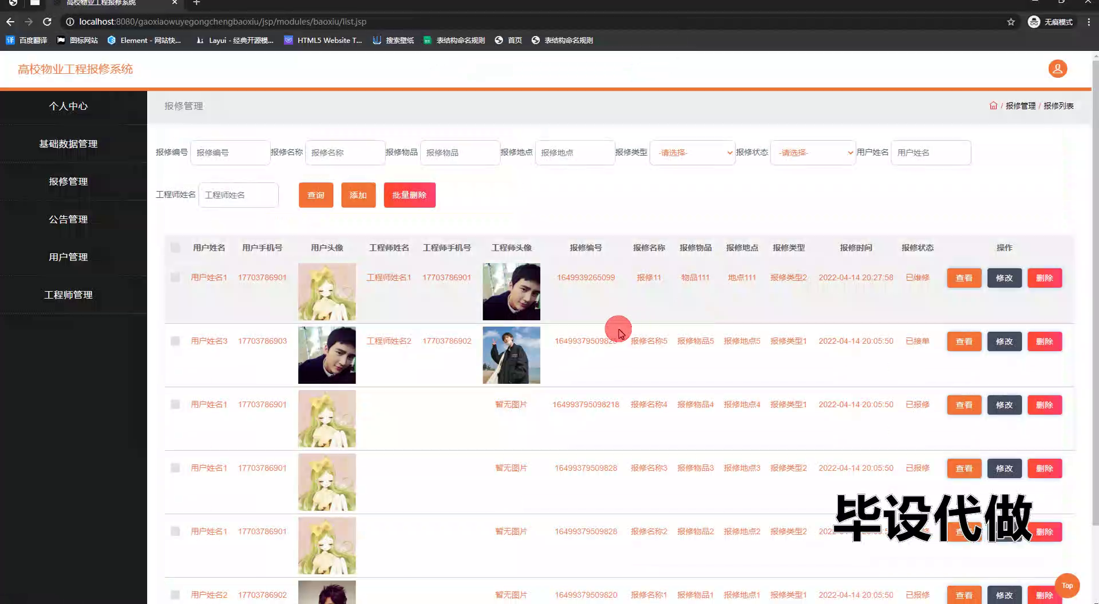Open 用户管理 in sidebar
The image size is (1099, 604).
(68, 257)
